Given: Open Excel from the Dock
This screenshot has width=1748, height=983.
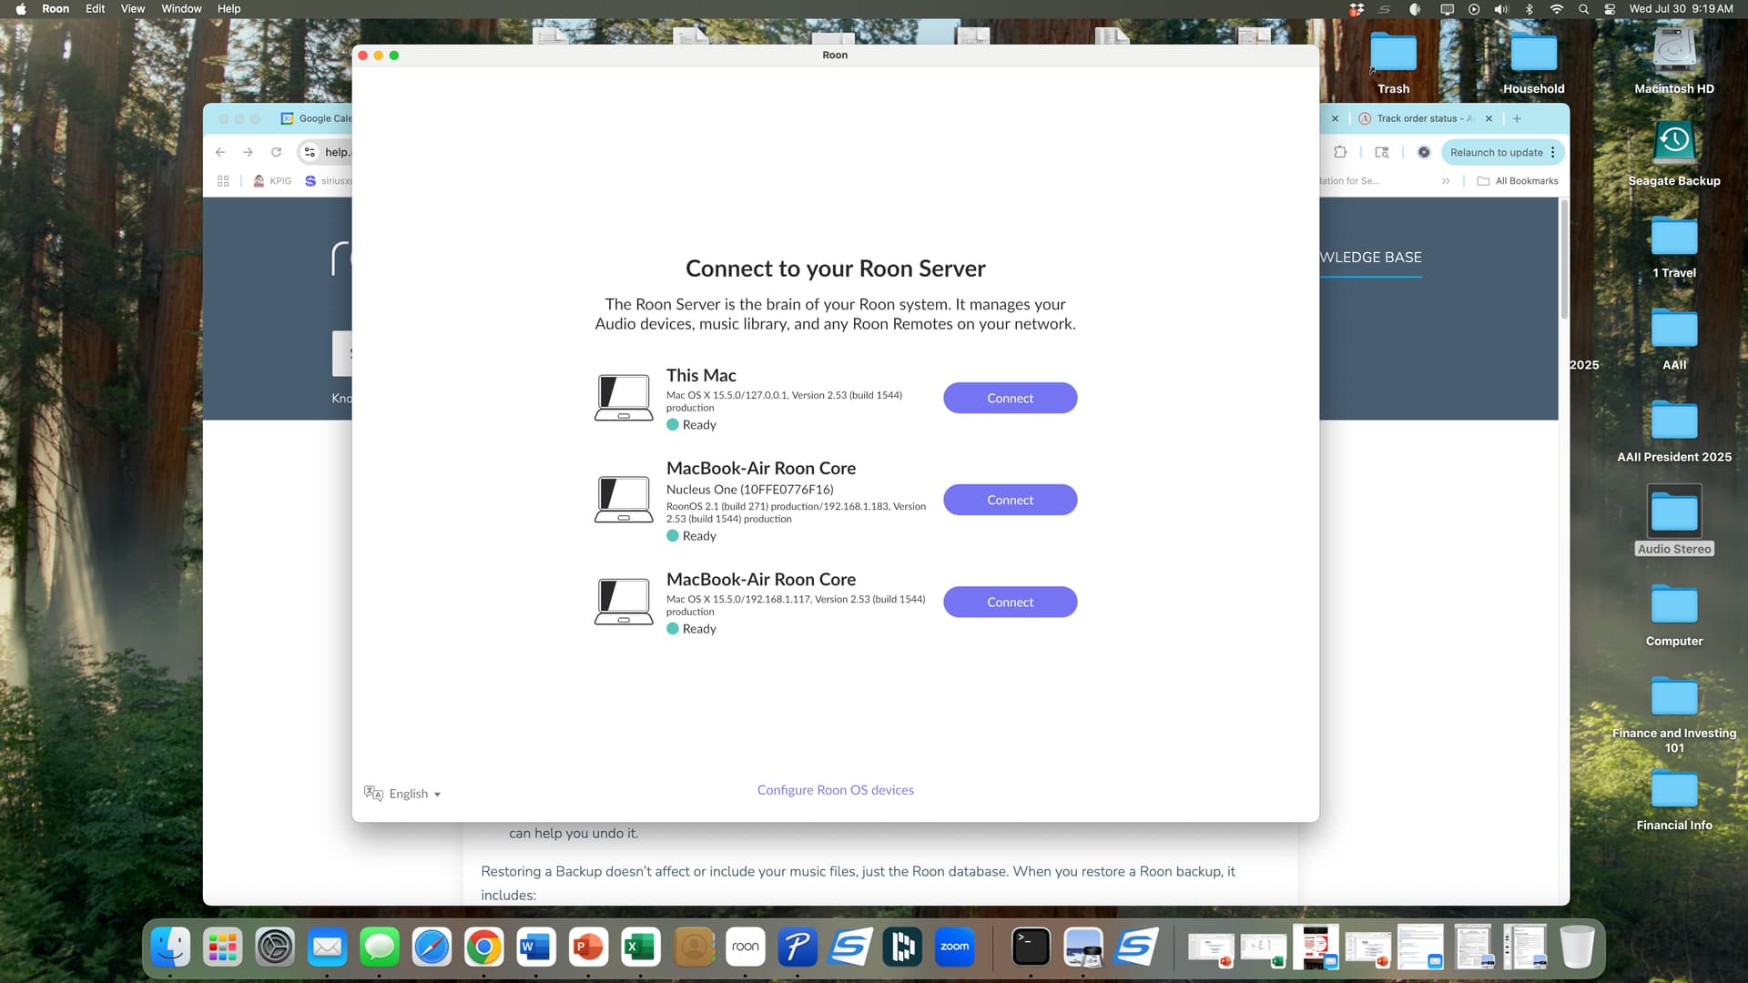Looking at the screenshot, I should click(x=640, y=948).
